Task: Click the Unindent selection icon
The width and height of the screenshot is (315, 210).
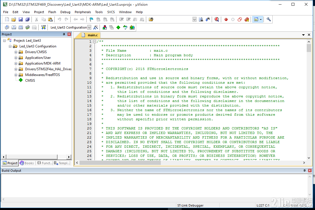Action: coord(128,19)
